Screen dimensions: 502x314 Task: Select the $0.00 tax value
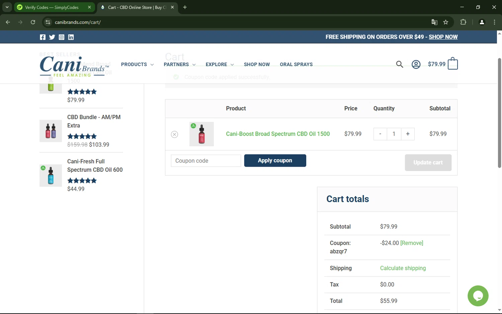click(x=387, y=285)
